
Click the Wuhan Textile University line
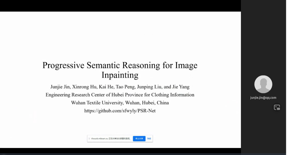[x=120, y=103]
